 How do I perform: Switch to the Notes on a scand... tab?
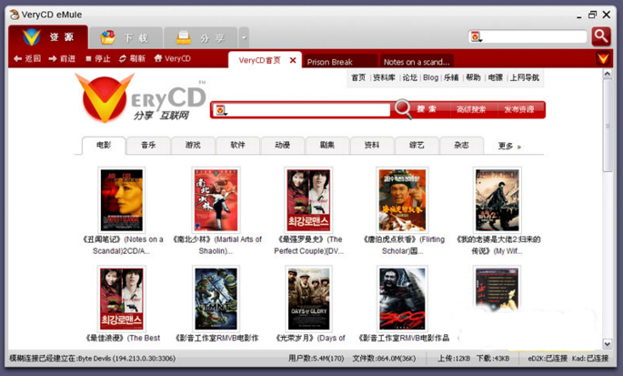click(x=417, y=62)
